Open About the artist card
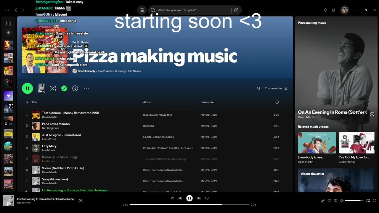379x213 pixels. [x=336, y=180]
